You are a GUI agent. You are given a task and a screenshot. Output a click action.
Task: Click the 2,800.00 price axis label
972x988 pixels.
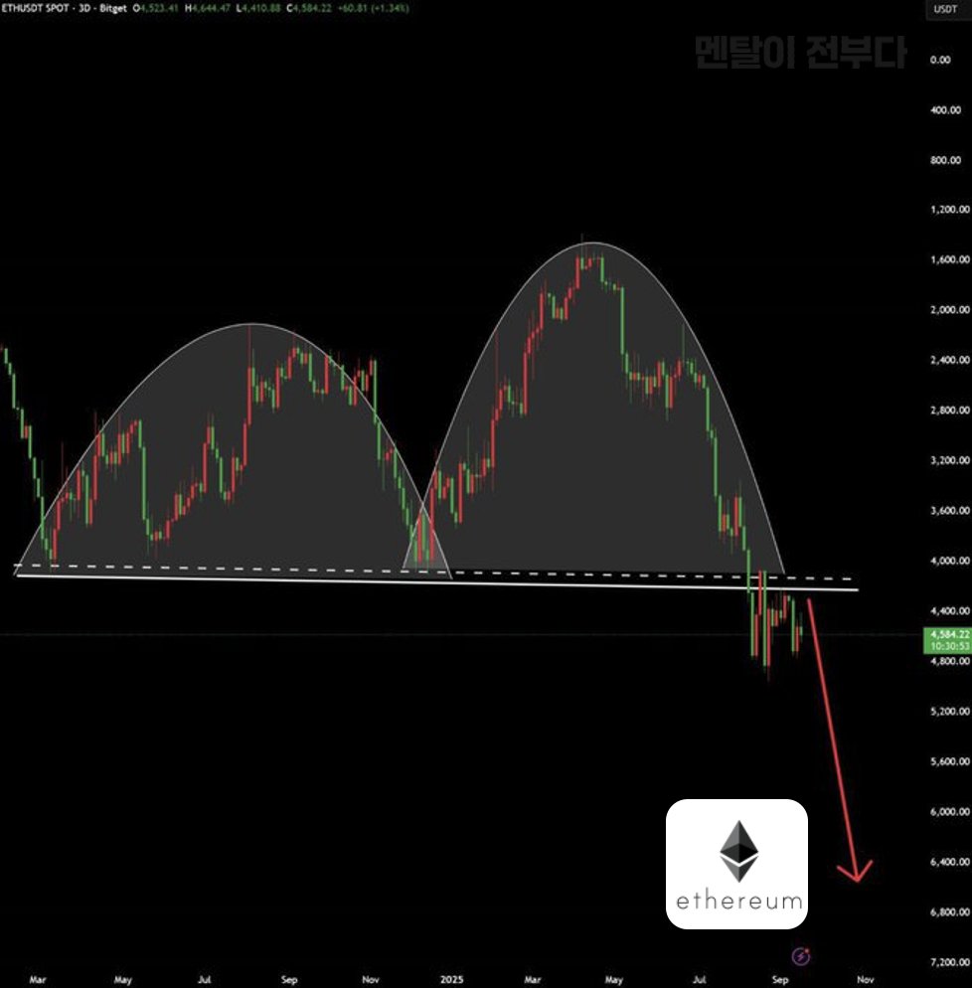[950, 411]
